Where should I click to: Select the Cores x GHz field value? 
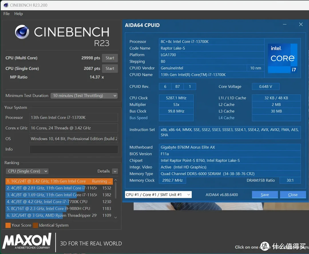tap(74, 128)
